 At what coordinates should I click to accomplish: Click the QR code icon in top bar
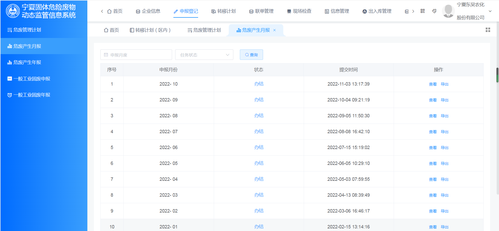(x=423, y=11)
